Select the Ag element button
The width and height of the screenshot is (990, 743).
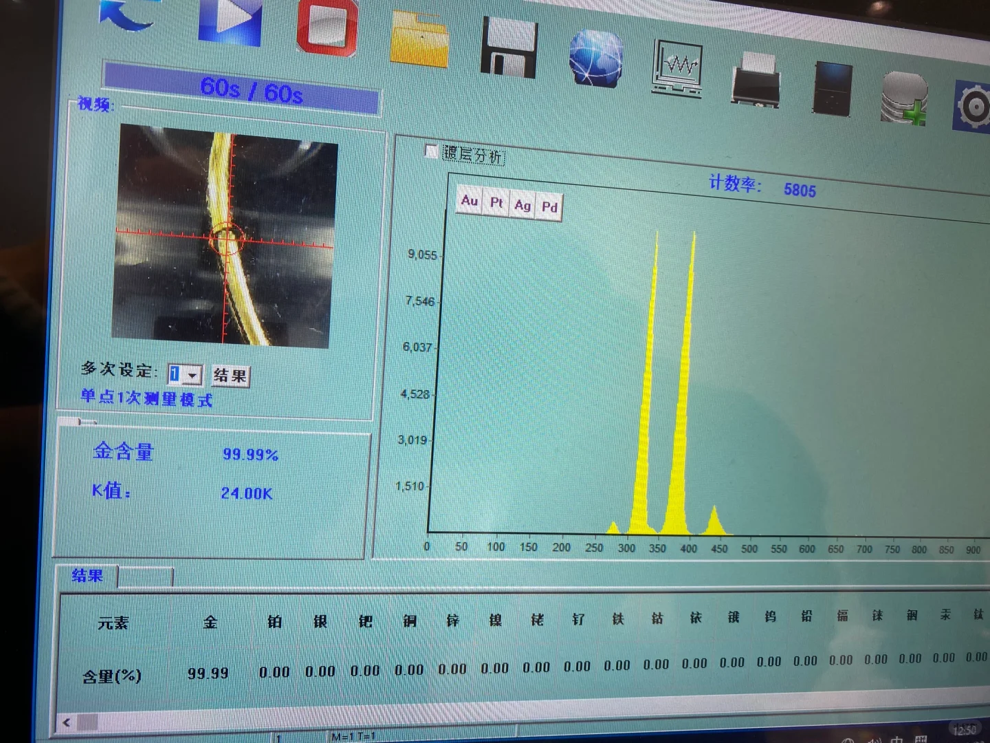[x=522, y=205]
